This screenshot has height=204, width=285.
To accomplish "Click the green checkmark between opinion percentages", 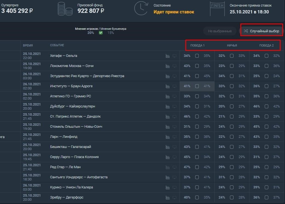I will [x=101, y=32].
